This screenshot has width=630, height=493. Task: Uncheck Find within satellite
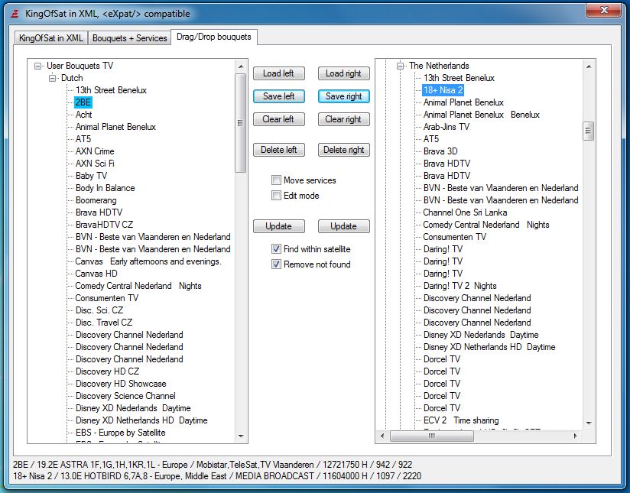pyautogui.click(x=276, y=248)
